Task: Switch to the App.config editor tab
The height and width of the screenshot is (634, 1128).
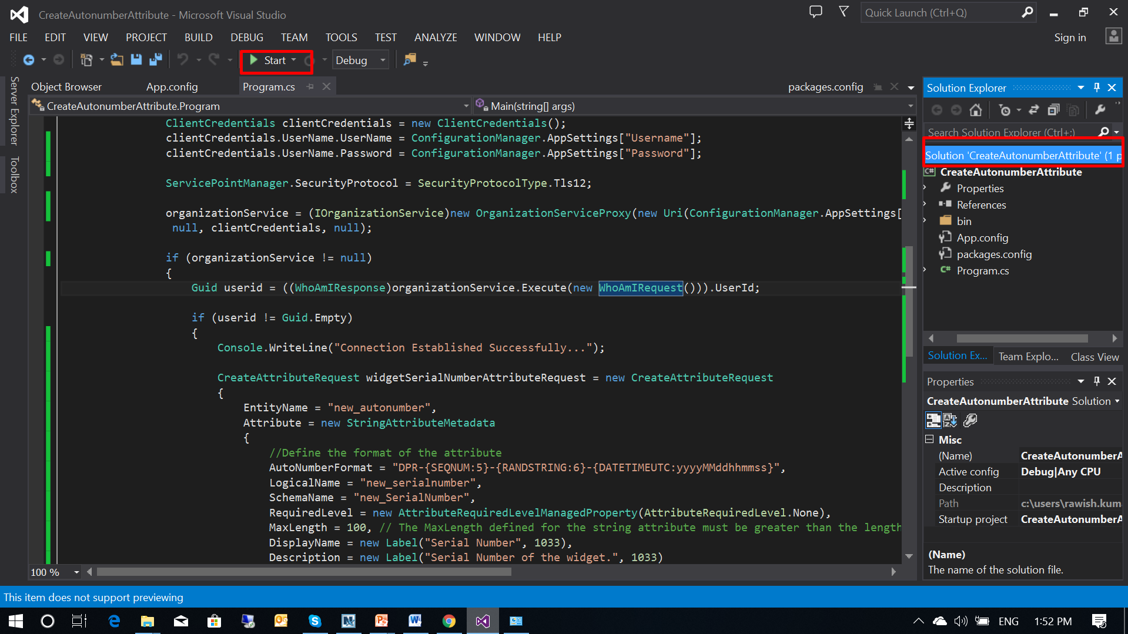Action: [172, 87]
